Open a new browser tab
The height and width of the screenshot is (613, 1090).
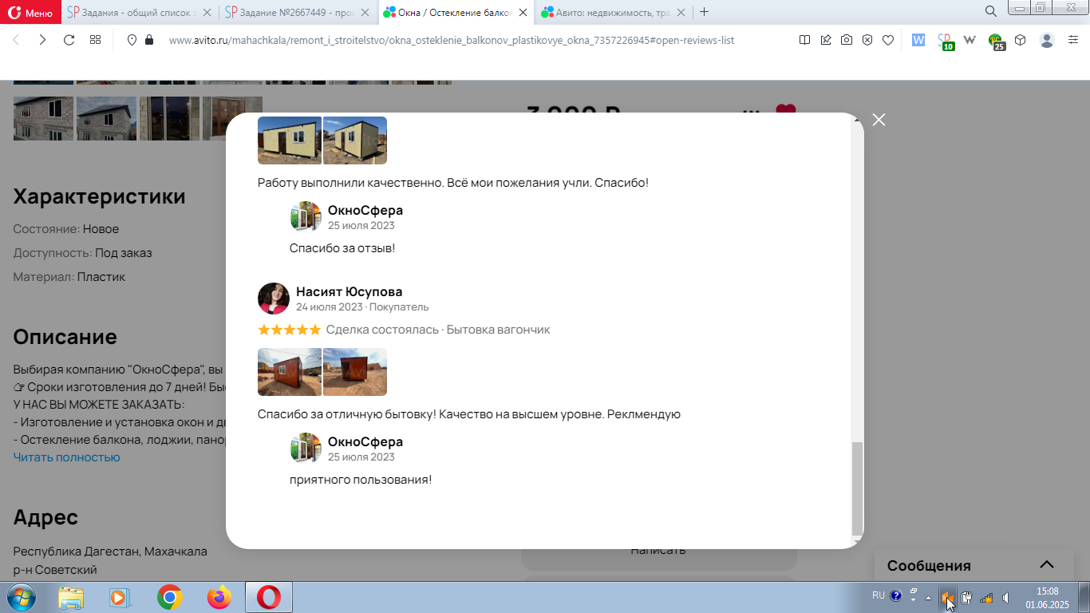(704, 12)
